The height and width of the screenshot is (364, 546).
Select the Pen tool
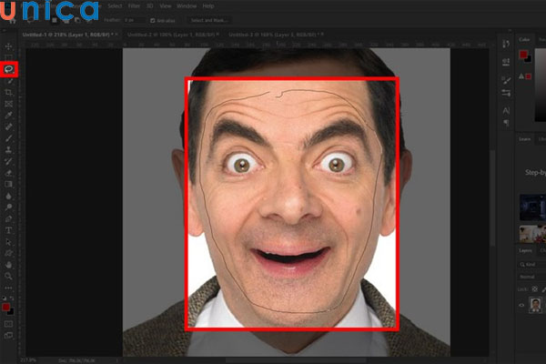(x=10, y=218)
